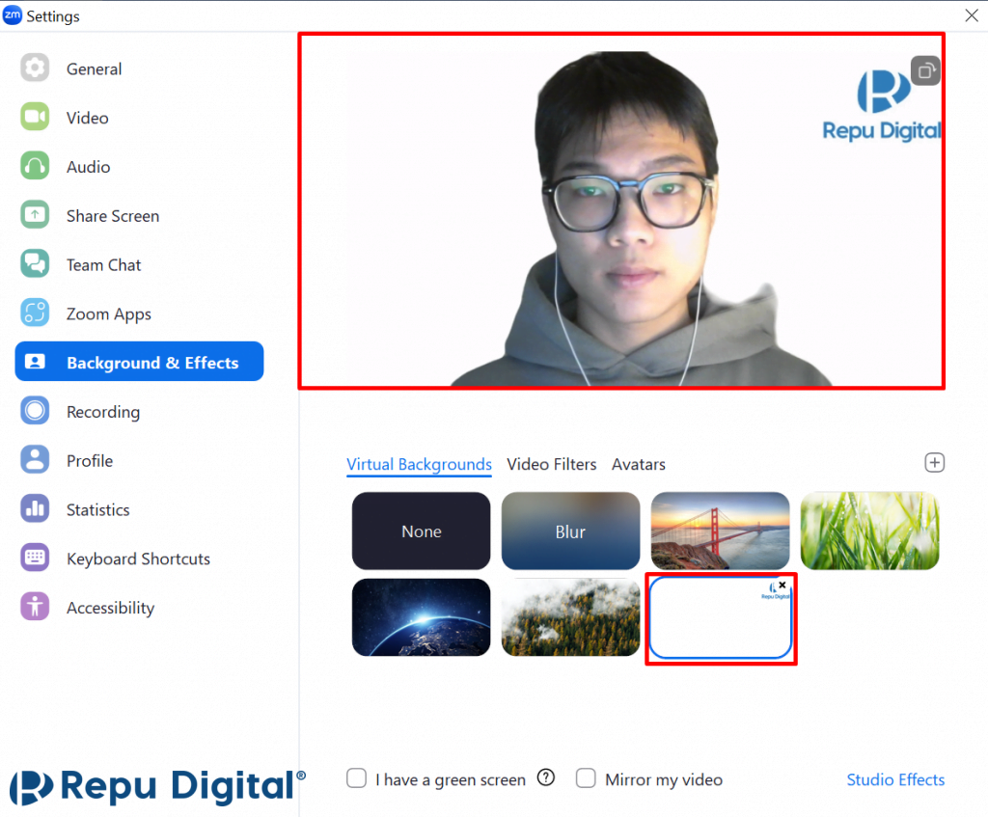
Task: Open Studio Effects link
Action: tap(895, 779)
